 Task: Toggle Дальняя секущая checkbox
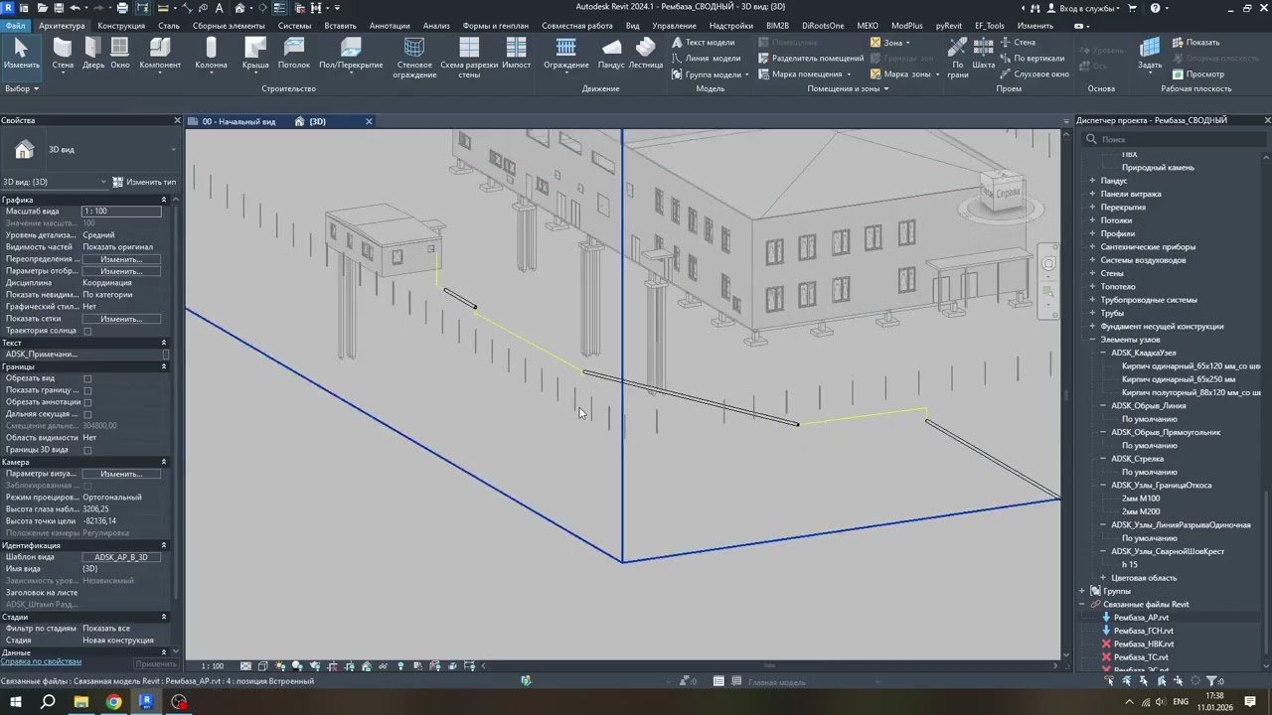(x=87, y=414)
